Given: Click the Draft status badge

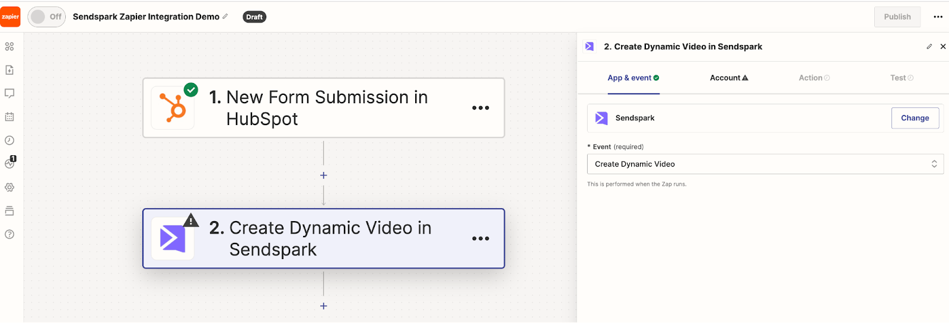Looking at the screenshot, I should [254, 17].
